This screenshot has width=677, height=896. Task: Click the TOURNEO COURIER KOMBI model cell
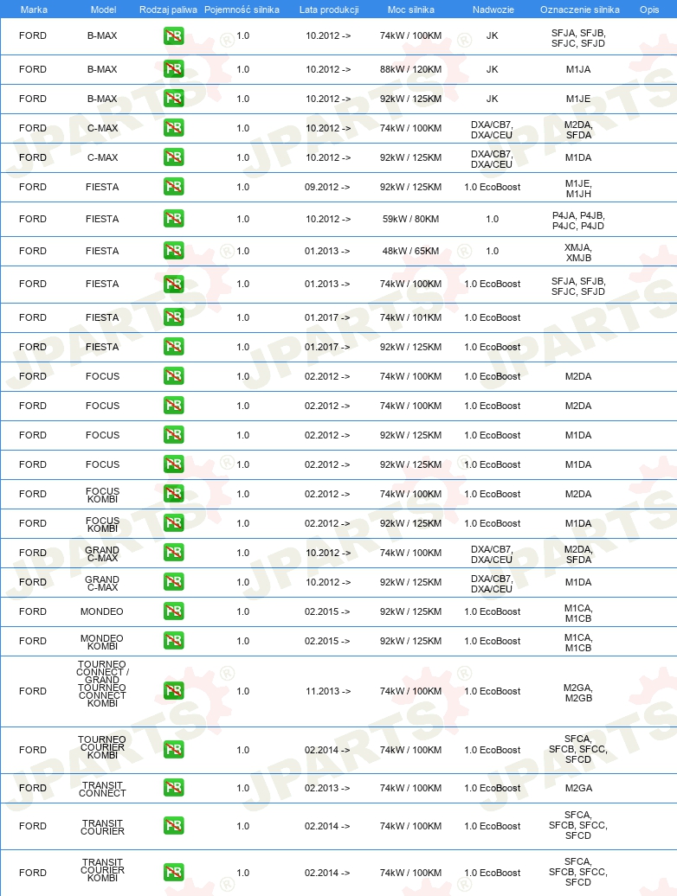102,747
